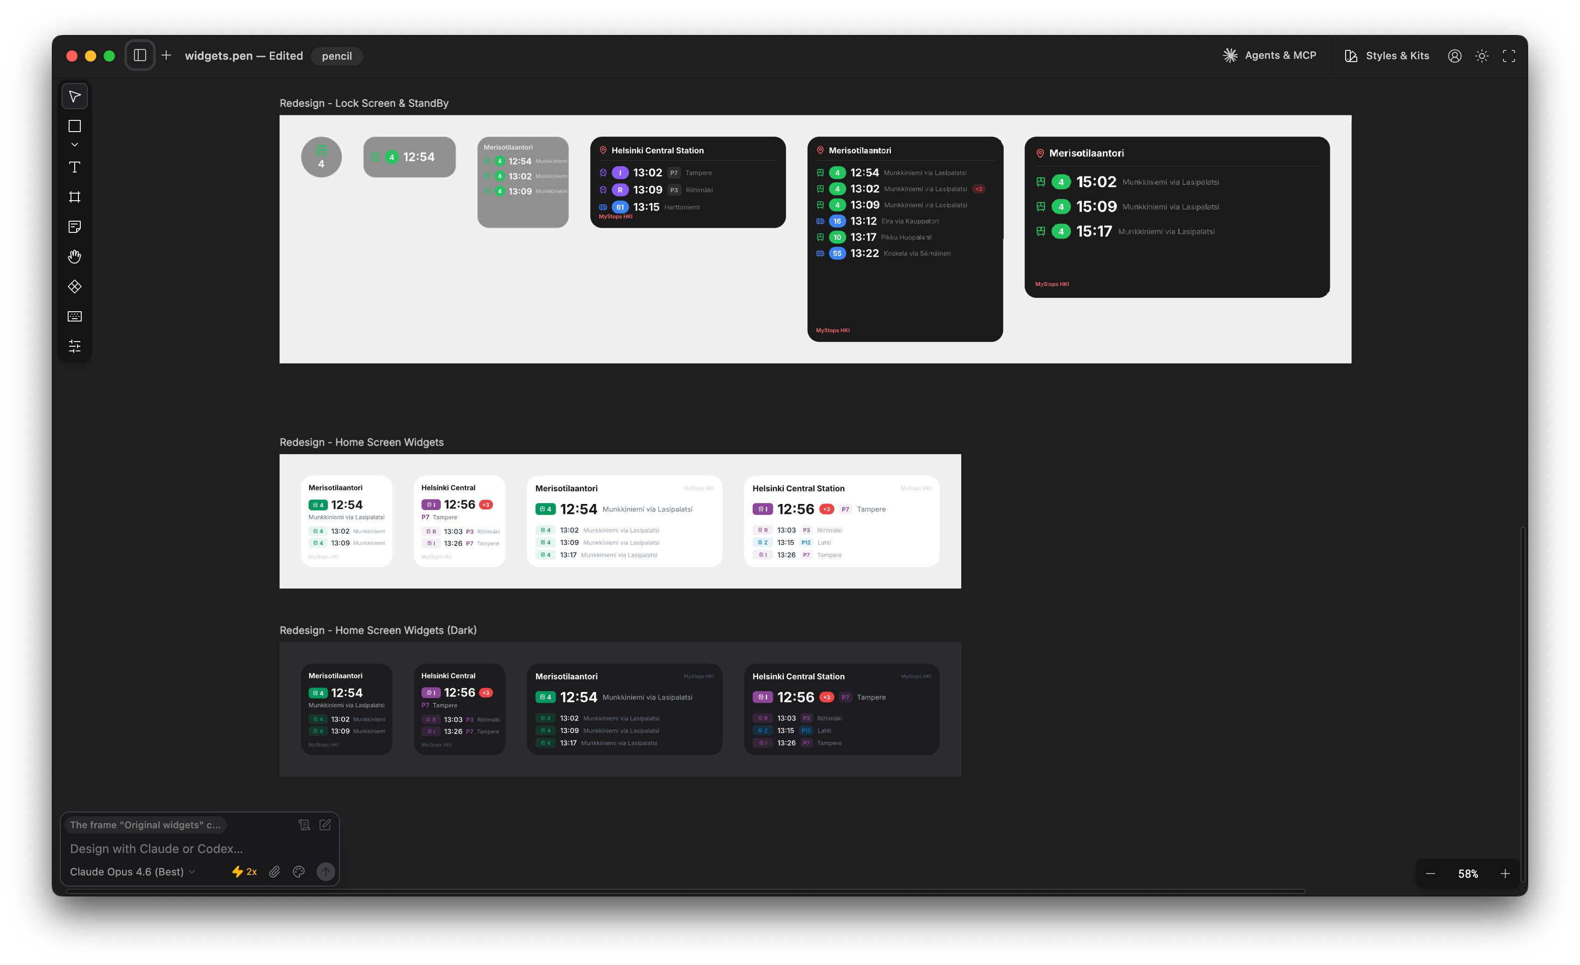The height and width of the screenshot is (965, 1580).
Task: Open the components library icon
Action: pyautogui.click(x=74, y=287)
